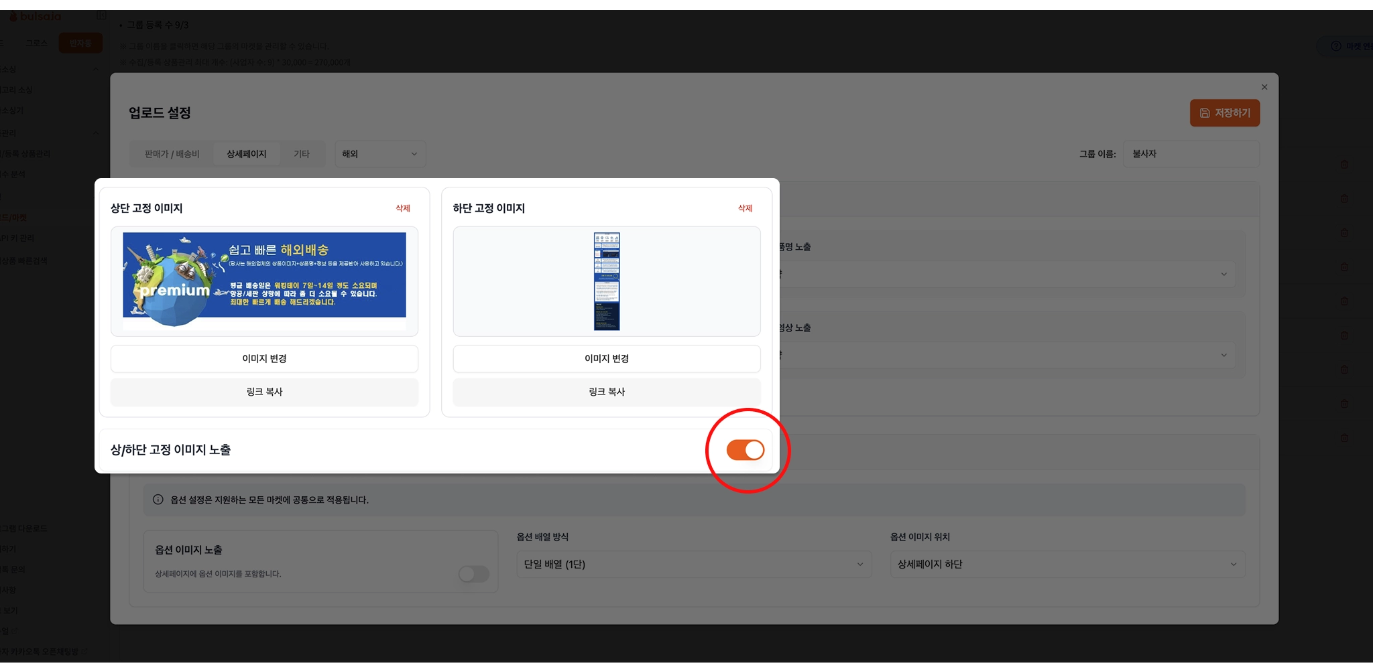Toggle off 상/하단 고정 이미지 노출 switch
The image size is (1373, 663).
coord(745,450)
